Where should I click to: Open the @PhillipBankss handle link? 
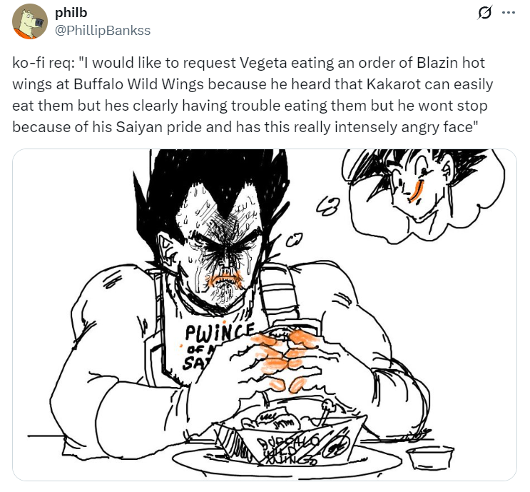click(103, 31)
